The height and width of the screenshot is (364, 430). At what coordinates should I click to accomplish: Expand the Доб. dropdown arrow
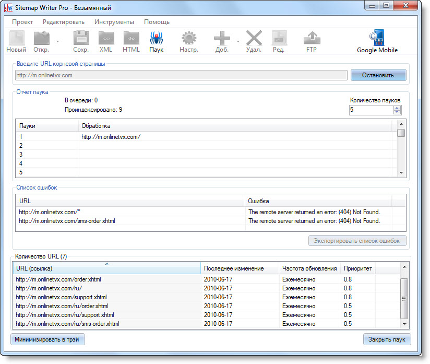[x=238, y=41]
